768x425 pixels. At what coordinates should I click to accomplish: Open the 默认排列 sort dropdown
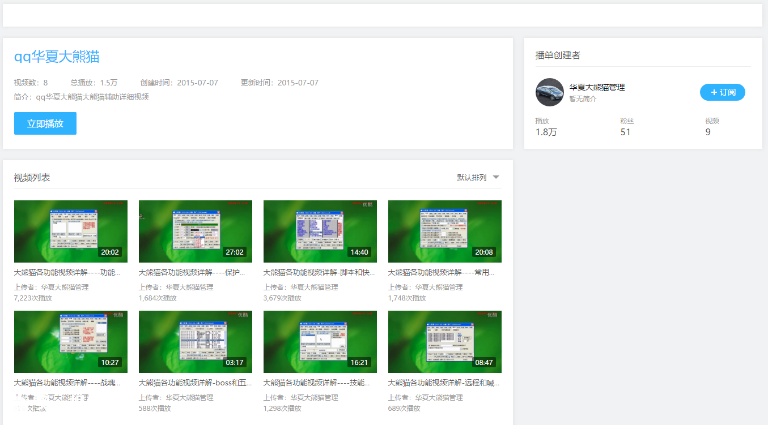472,178
